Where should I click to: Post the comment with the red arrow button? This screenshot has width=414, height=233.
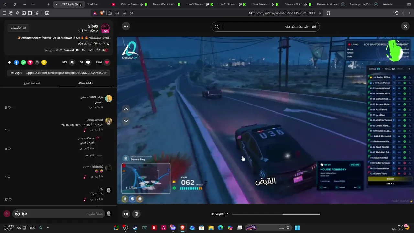click(x=7, y=214)
